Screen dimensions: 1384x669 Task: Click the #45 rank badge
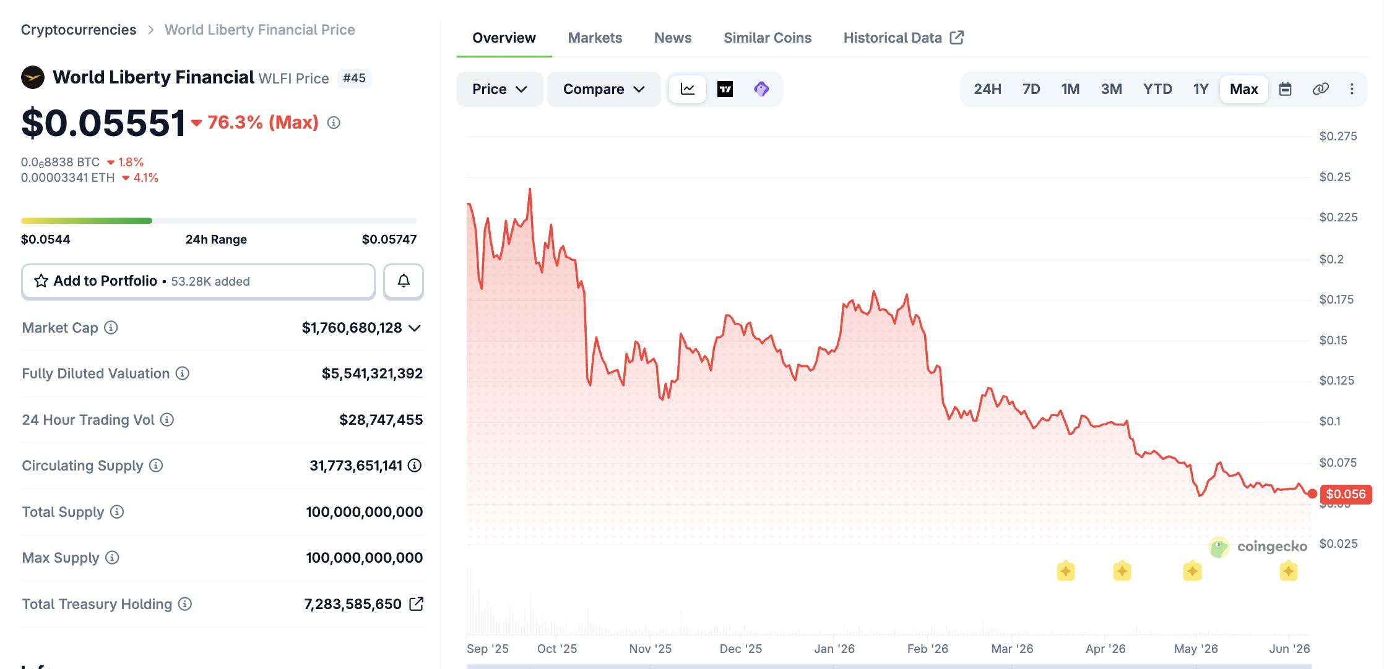click(354, 78)
